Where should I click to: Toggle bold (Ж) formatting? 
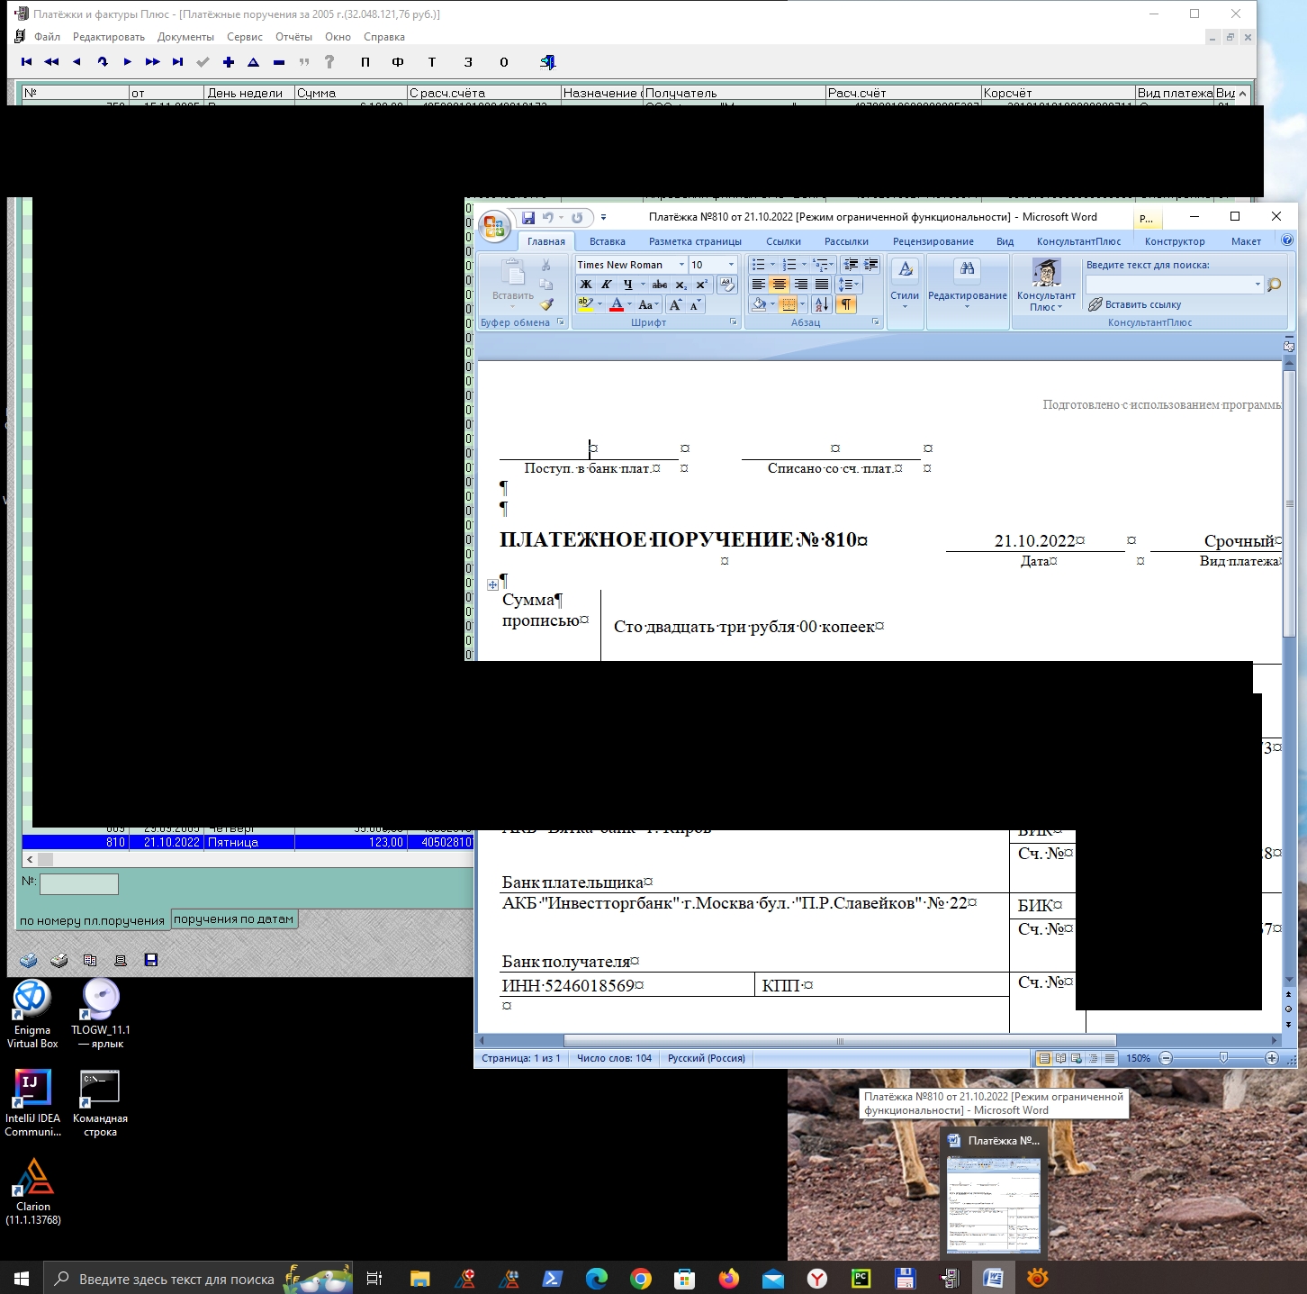click(586, 285)
